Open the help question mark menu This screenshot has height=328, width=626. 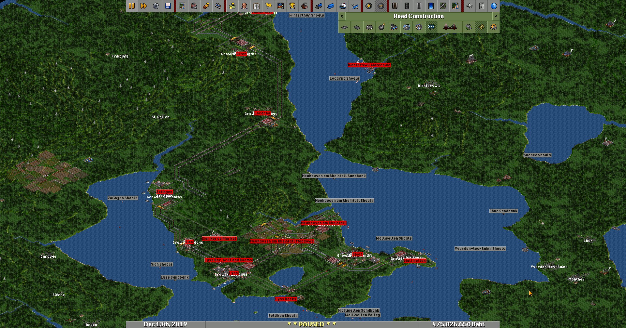pos(494,6)
